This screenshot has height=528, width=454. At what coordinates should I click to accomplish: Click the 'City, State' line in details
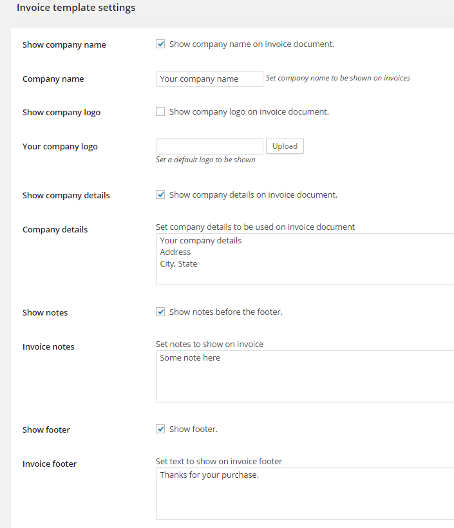(179, 264)
